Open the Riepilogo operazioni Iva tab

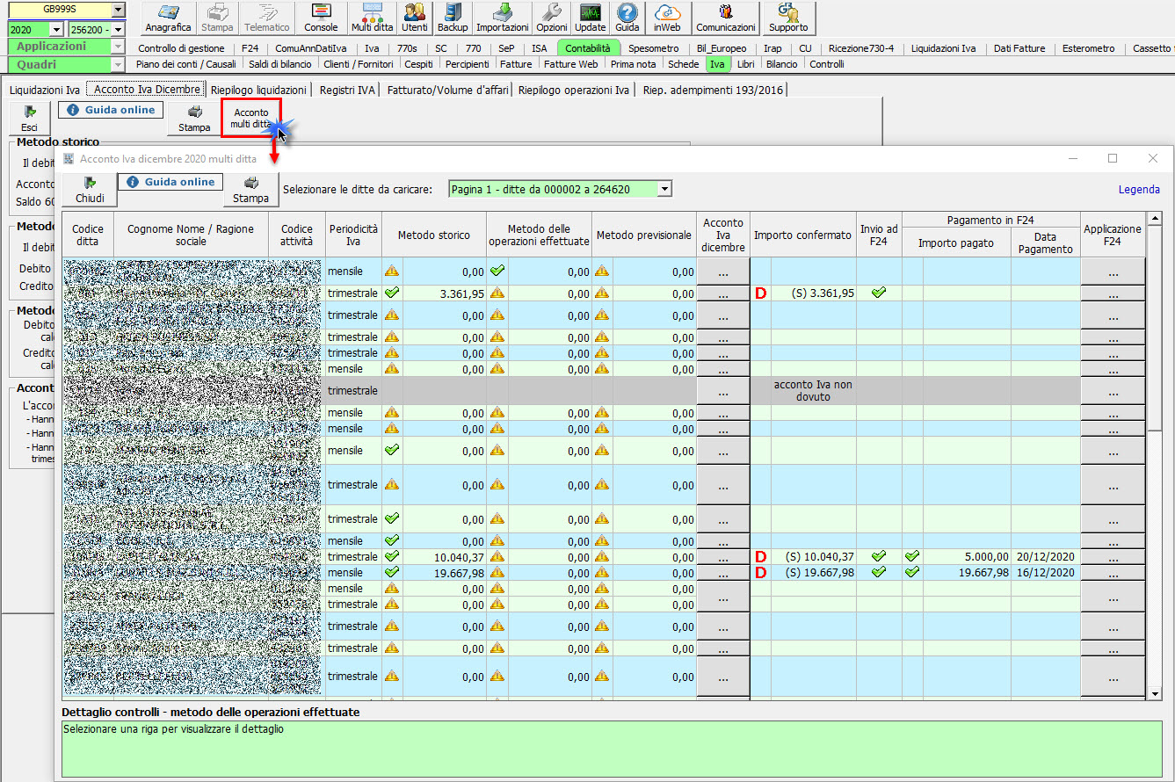pyautogui.click(x=574, y=90)
